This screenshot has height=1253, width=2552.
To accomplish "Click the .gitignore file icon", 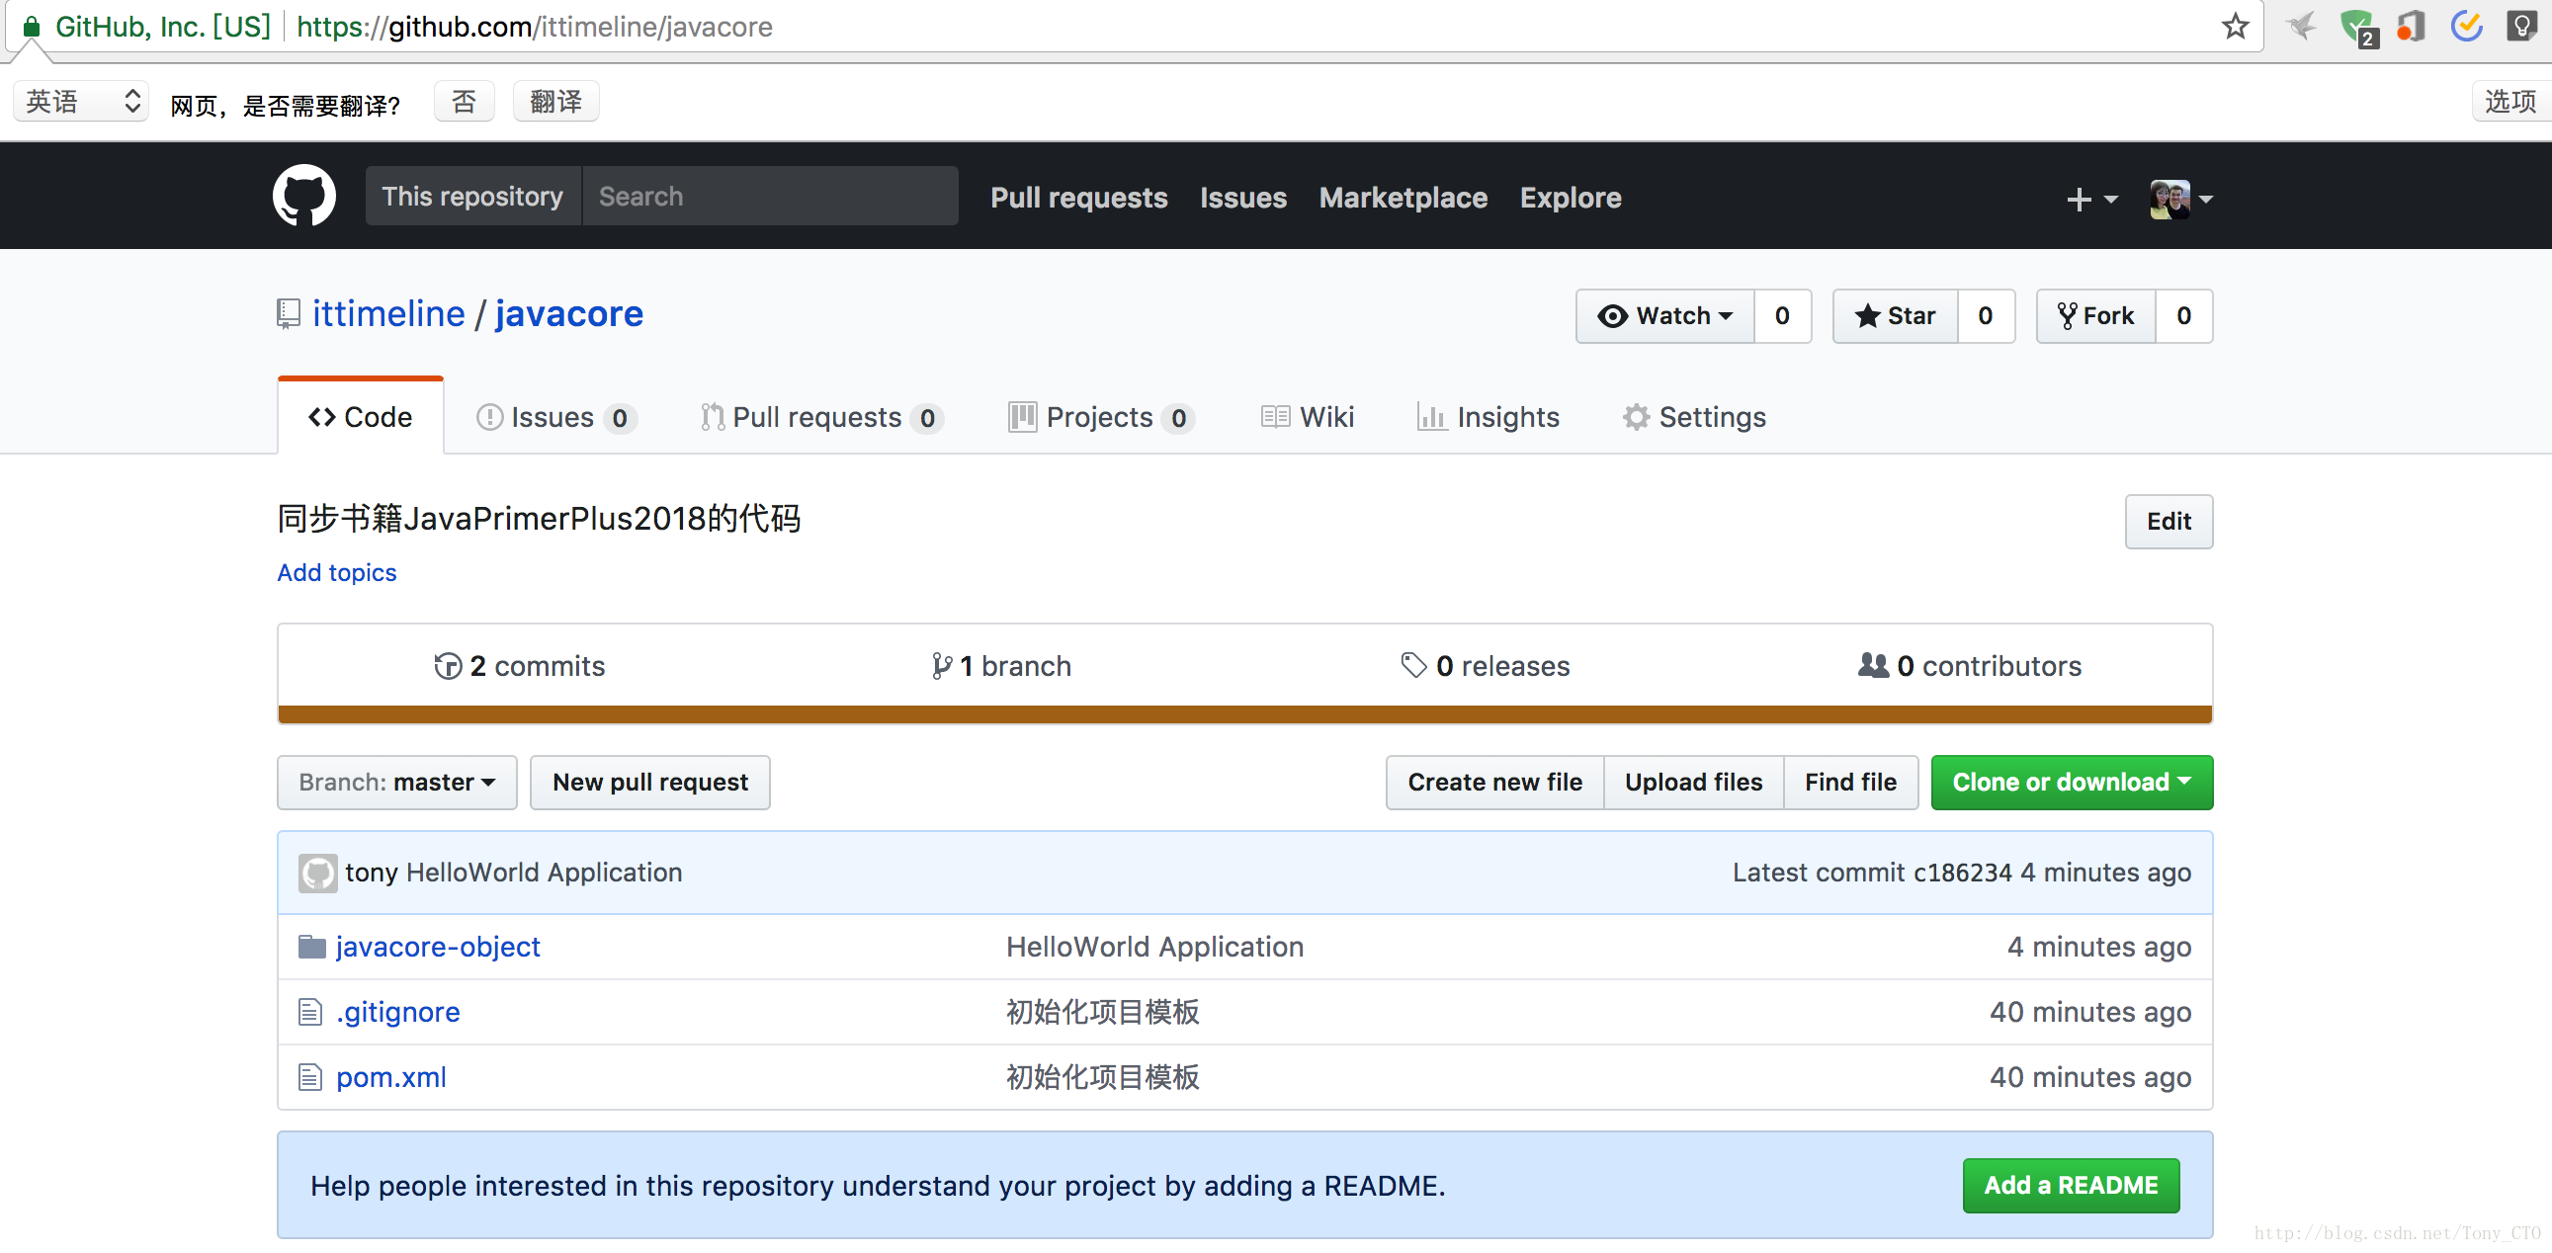I will 310,1011.
